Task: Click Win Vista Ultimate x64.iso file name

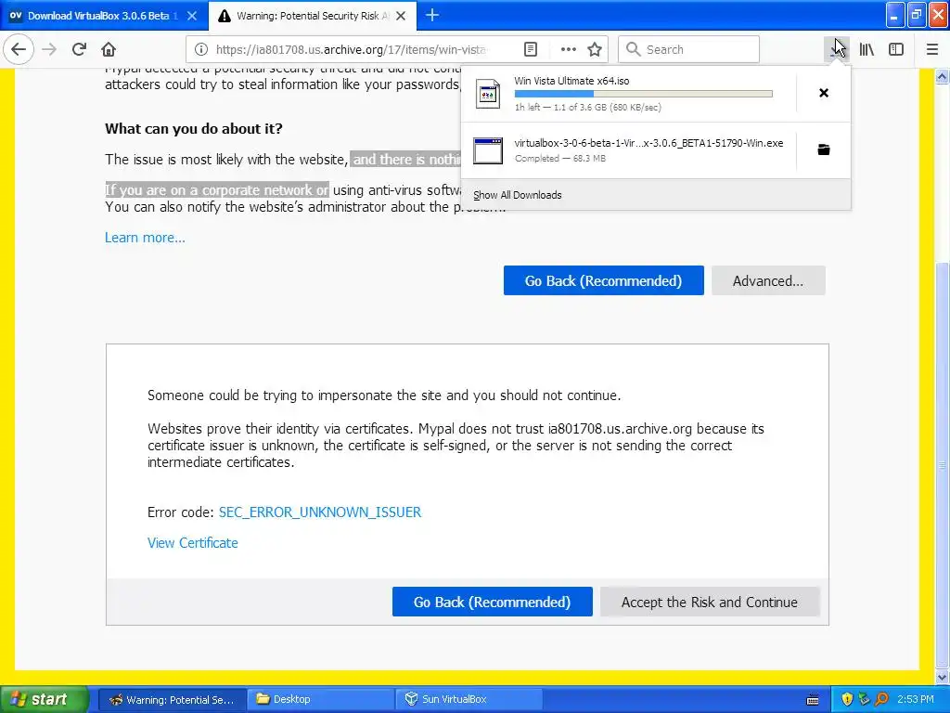Action: [x=571, y=81]
